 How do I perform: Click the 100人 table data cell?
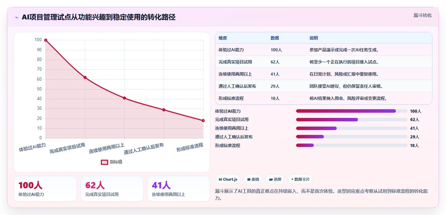point(287,50)
